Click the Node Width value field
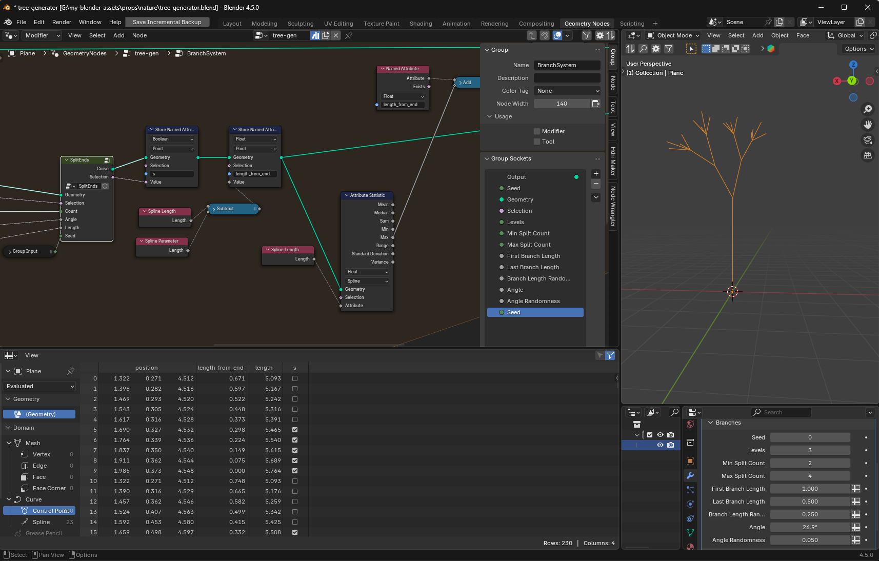879x561 pixels. [562, 104]
